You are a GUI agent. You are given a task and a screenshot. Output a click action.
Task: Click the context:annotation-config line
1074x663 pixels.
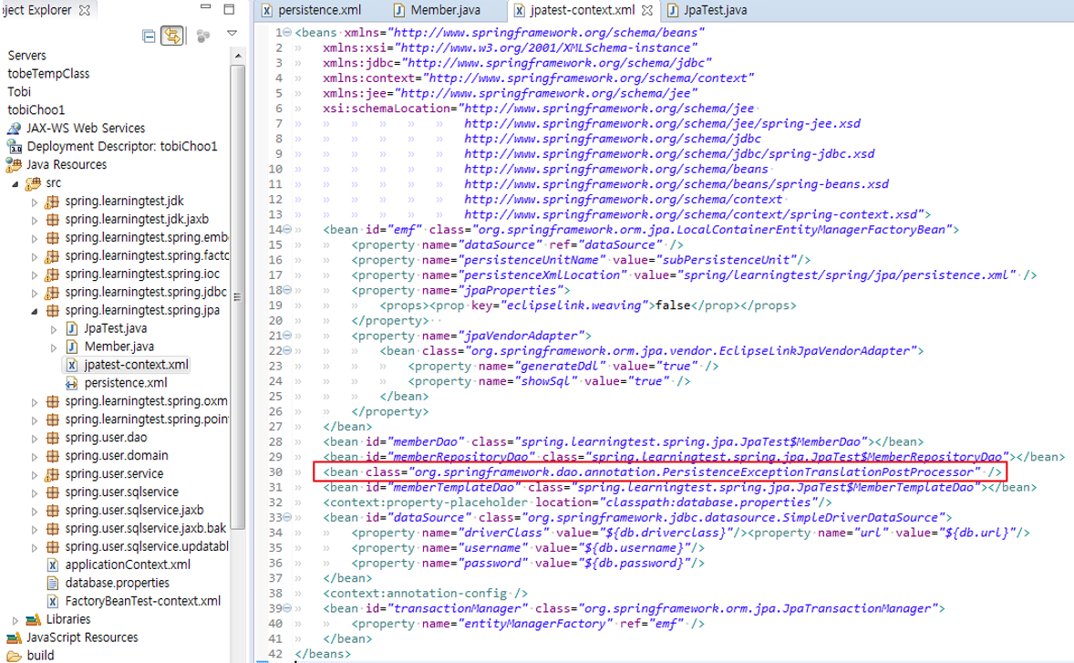point(425,593)
